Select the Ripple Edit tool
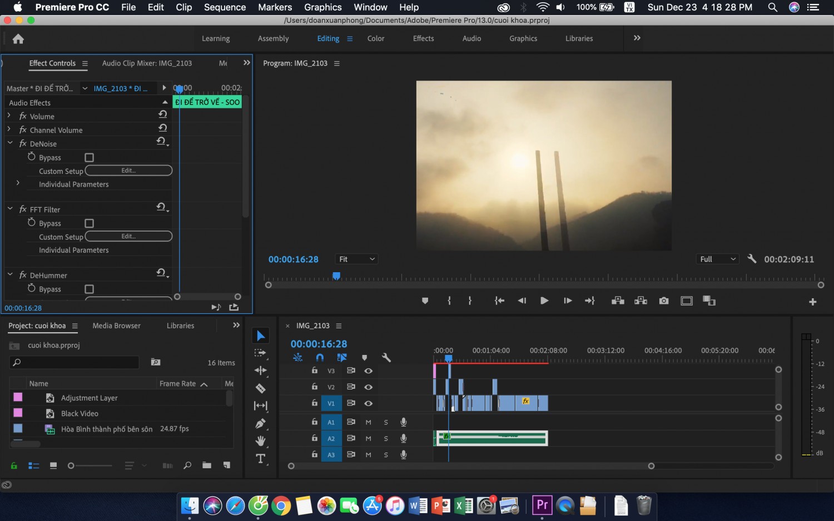This screenshot has width=834, height=521. click(260, 370)
